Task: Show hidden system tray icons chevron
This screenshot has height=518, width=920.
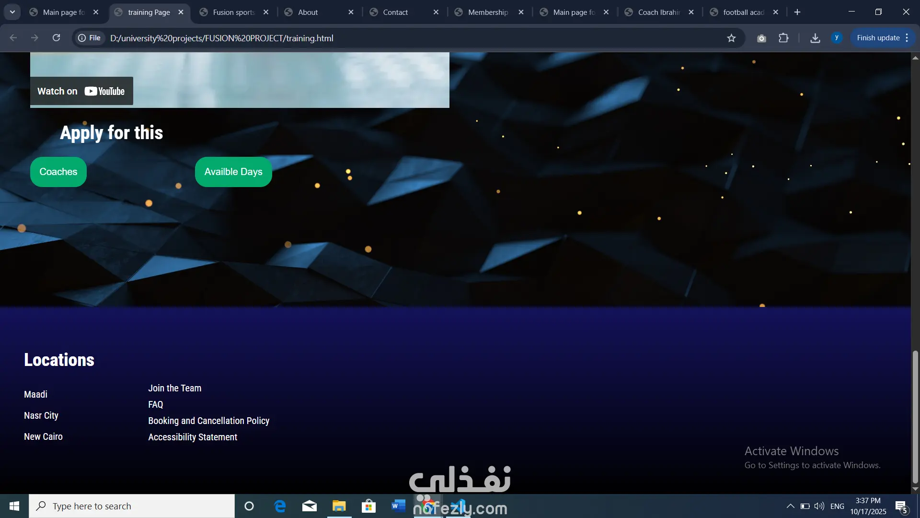Action: [x=790, y=506]
